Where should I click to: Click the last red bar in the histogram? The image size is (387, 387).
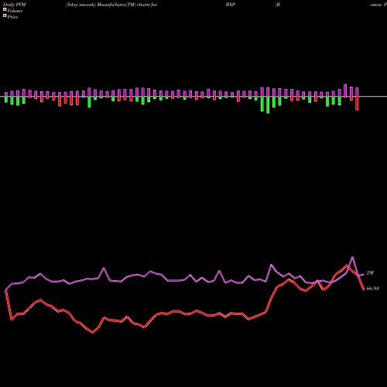[357, 104]
